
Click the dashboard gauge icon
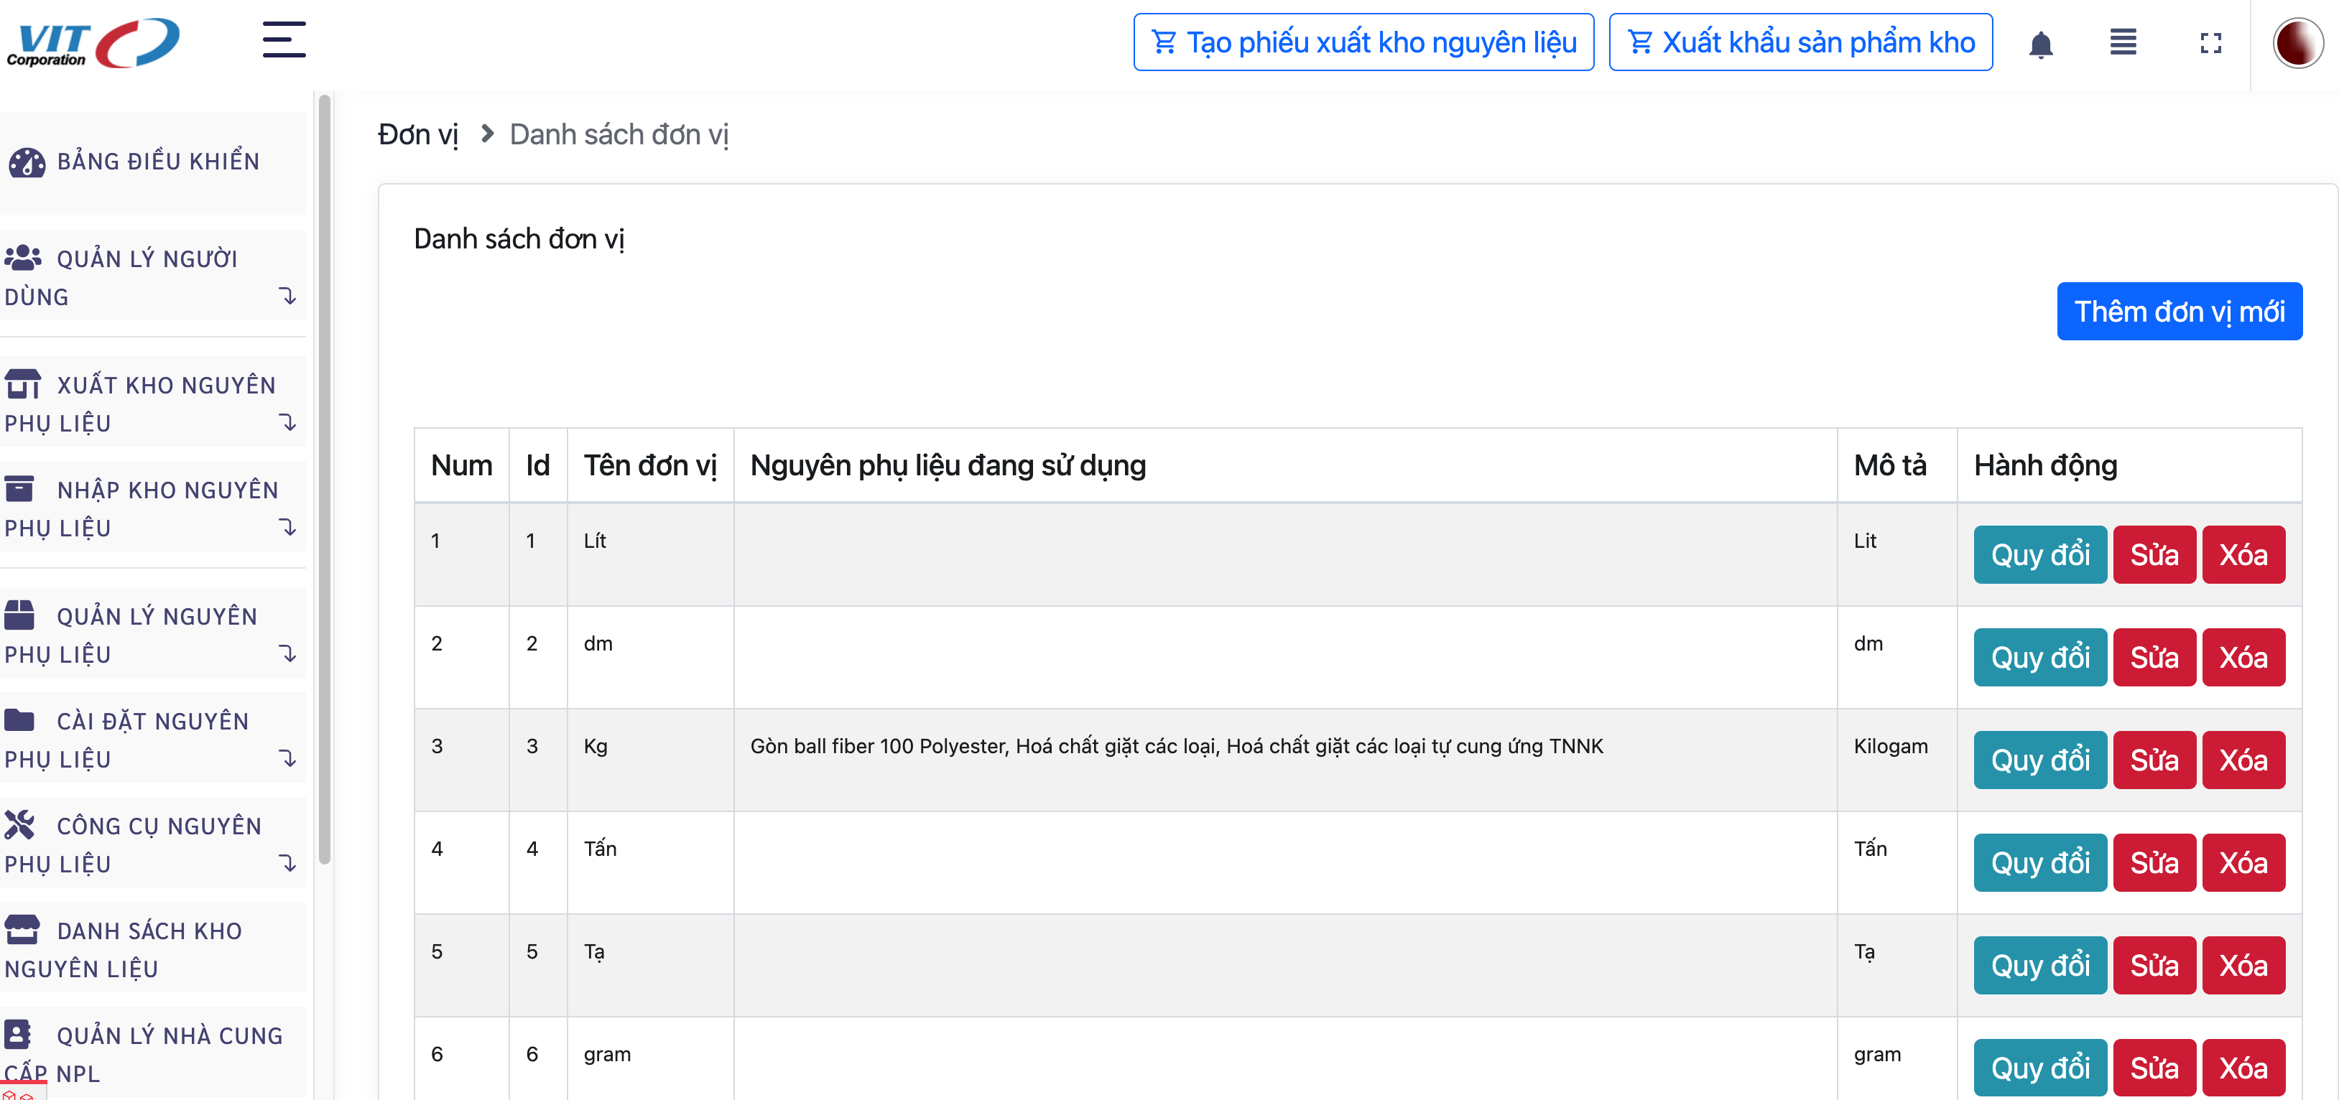click(x=27, y=162)
